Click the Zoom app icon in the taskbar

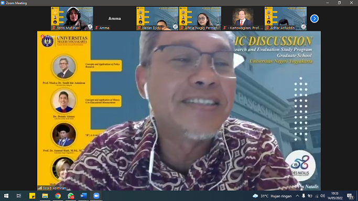click(96, 196)
